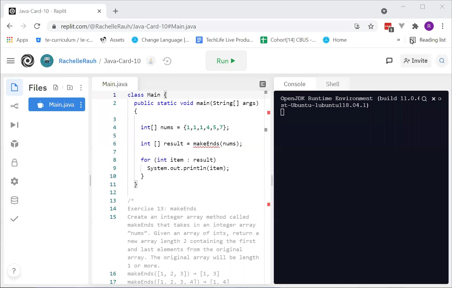
Task: Click the Add file icon
Action: (x=56, y=88)
